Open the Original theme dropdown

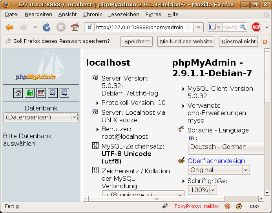tap(219, 170)
